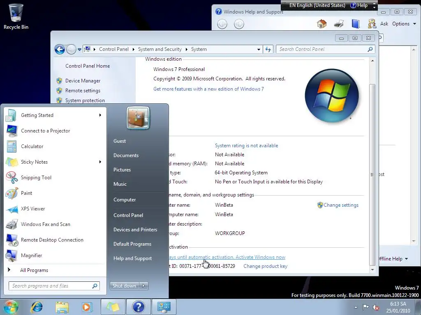The height and width of the screenshot is (315, 421).
Task: Switch to Help and Support taskbar button
Action: (138, 307)
